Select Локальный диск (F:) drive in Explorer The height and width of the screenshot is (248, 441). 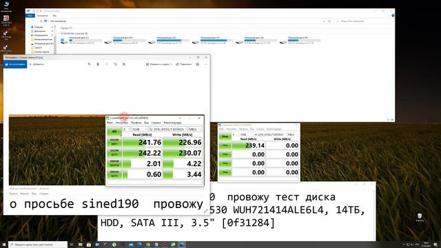click(x=213, y=40)
